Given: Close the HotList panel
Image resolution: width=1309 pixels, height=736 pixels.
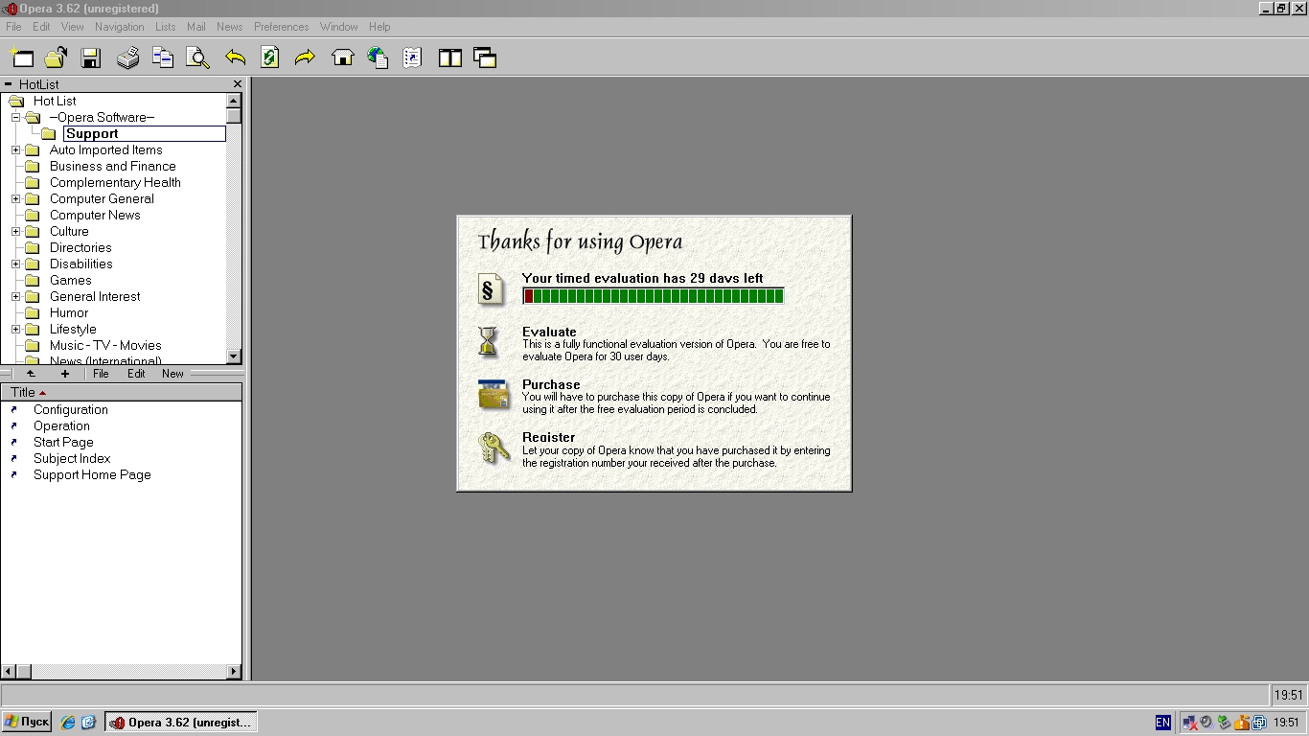Looking at the screenshot, I should click(x=238, y=84).
